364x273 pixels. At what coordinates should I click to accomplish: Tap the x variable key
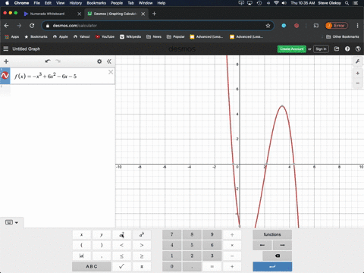click(x=82, y=234)
